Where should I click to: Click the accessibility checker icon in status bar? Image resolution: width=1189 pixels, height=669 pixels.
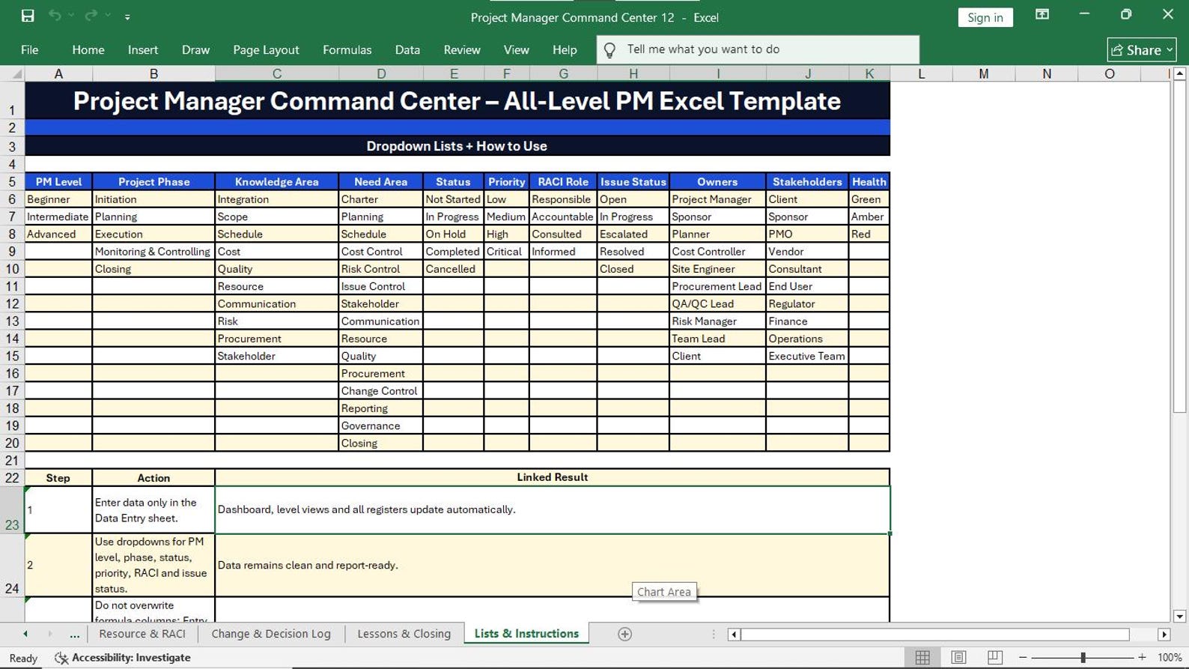(x=61, y=657)
